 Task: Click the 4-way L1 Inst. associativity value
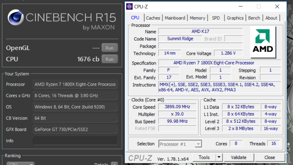271,114
